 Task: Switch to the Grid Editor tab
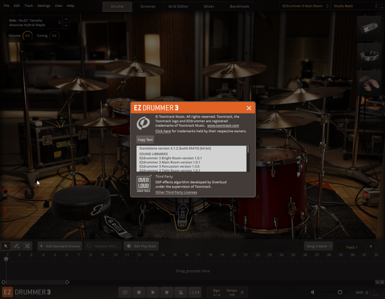tap(178, 6)
